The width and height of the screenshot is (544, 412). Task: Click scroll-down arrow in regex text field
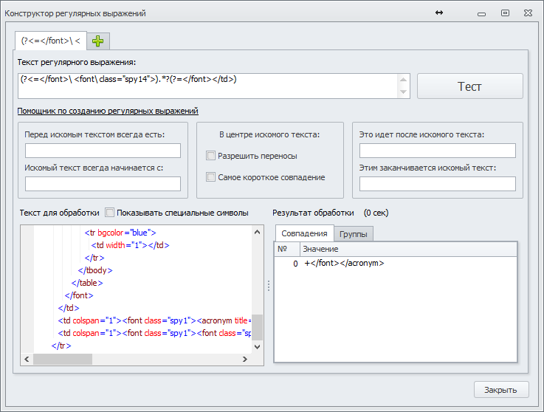(404, 92)
